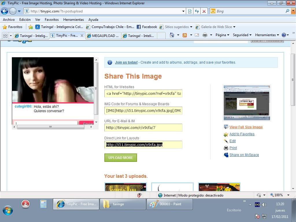Open the Ver menu
The image size is (296, 222).
[38, 20]
